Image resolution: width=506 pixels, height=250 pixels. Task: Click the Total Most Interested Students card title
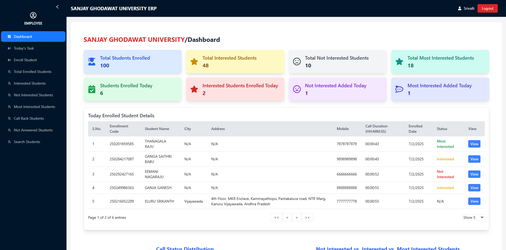click(x=441, y=58)
